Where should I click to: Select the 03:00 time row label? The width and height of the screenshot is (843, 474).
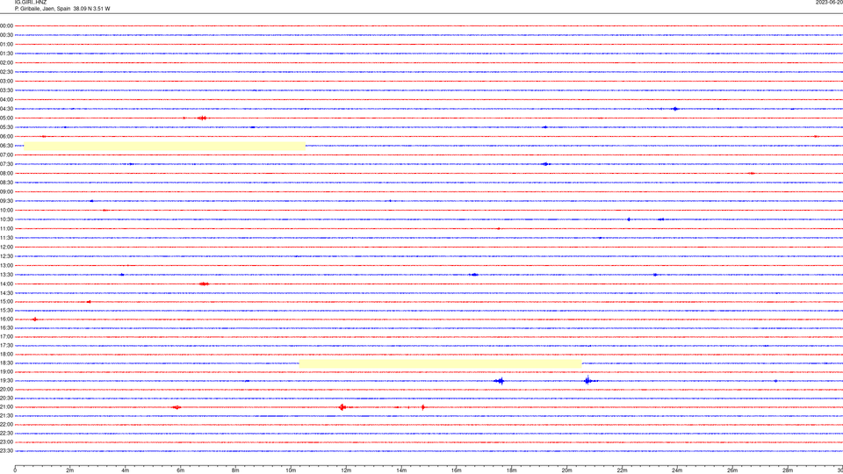[6, 81]
